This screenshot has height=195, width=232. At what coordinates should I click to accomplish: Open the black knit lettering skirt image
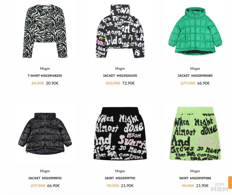[x=120, y=134]
